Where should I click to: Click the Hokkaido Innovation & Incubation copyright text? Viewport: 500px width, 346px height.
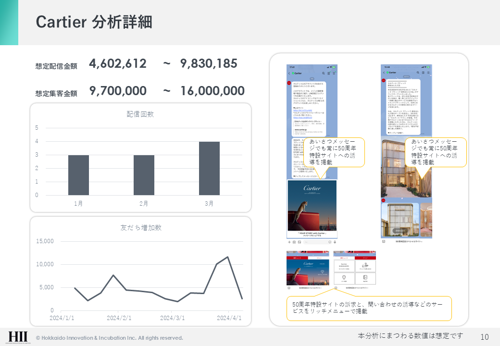click(x=110, y=338)
